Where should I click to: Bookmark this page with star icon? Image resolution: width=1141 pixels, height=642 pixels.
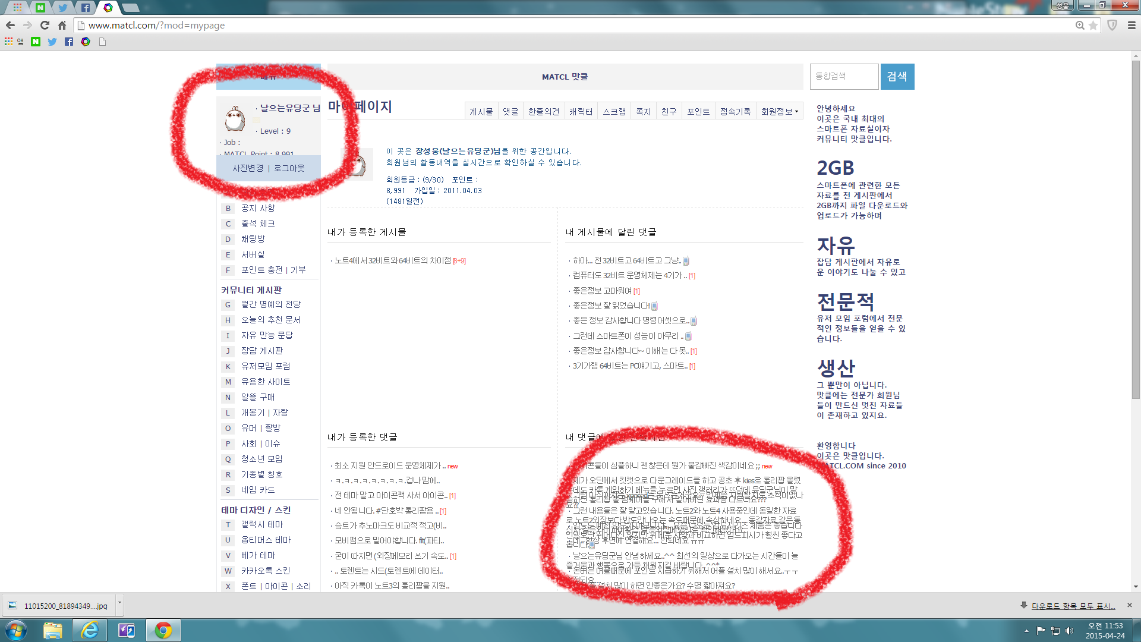(1093, 25)
